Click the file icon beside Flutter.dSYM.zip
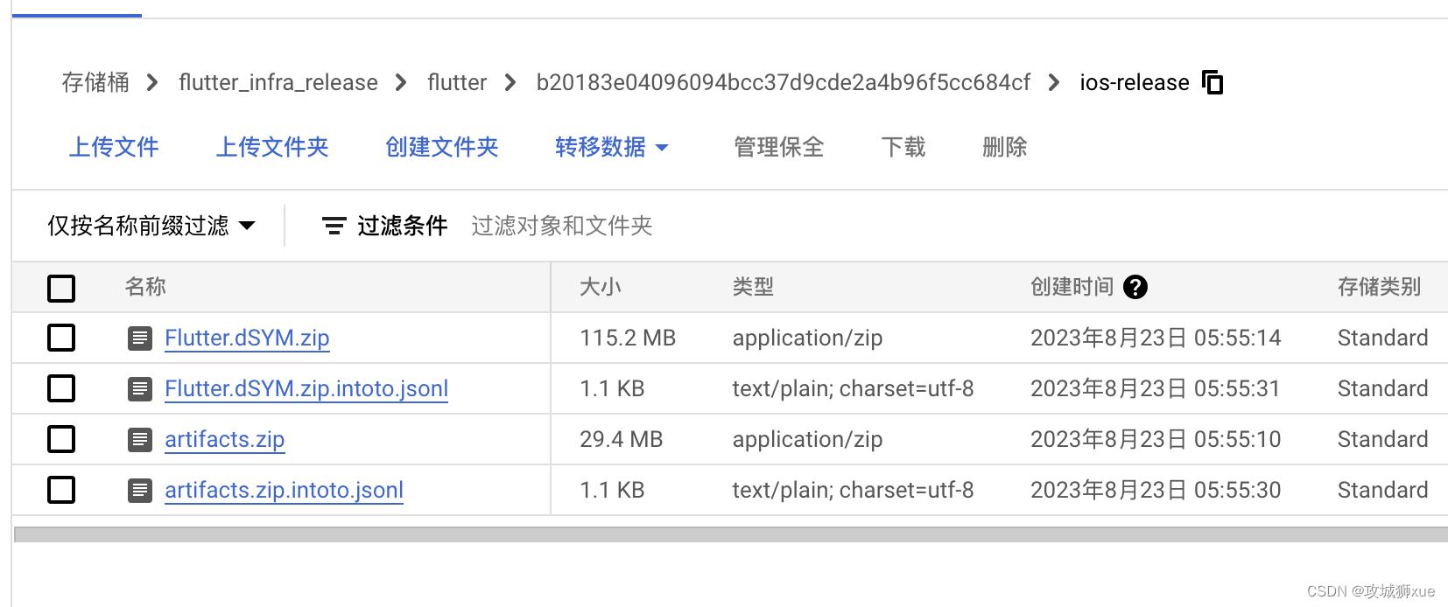This screenshot has width=1448, height=607. coord(140,338)
